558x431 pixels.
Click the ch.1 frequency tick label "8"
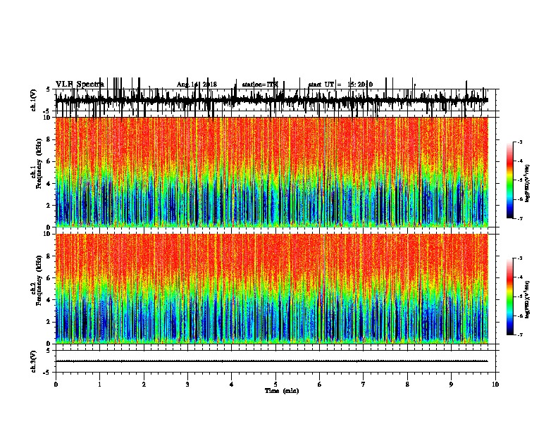(x=49, y=139)
